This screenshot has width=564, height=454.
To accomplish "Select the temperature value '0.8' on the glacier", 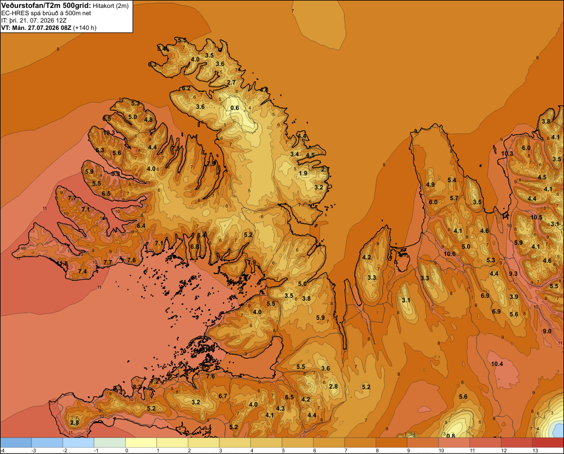I will click(451, 436).
